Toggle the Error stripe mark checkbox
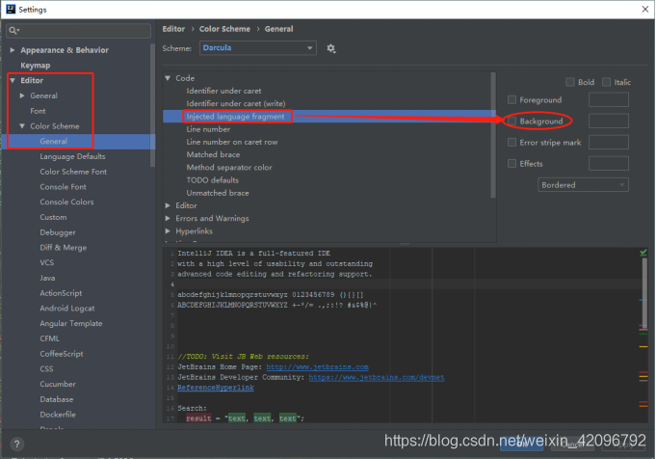Image resolution: width=656 pixels, height=459 pixels. coord(512,143)
